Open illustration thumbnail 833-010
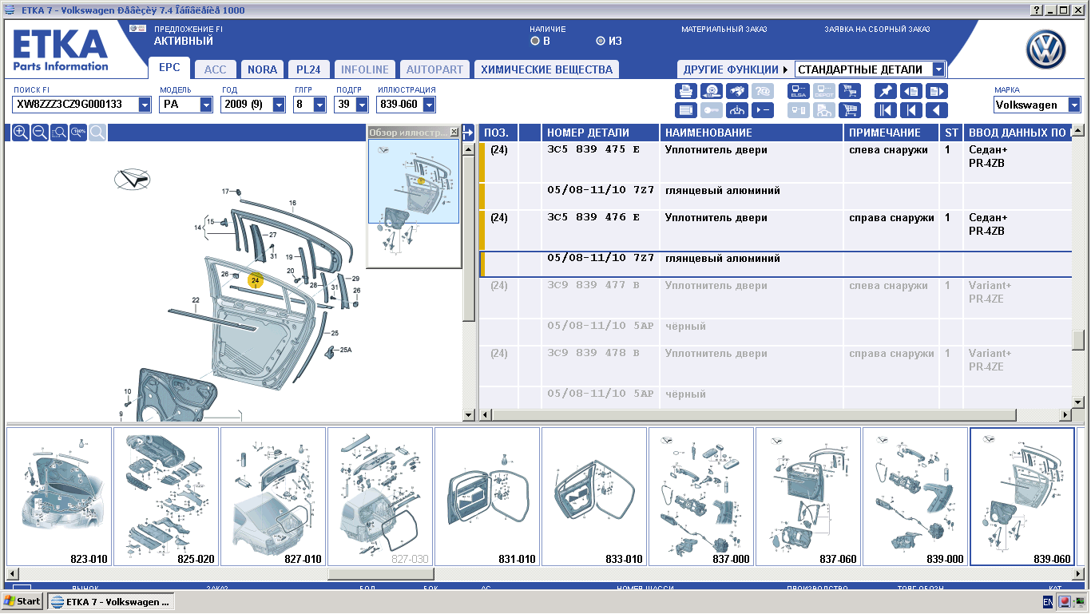The image size is (1091, 614). [x=594, y=497]
